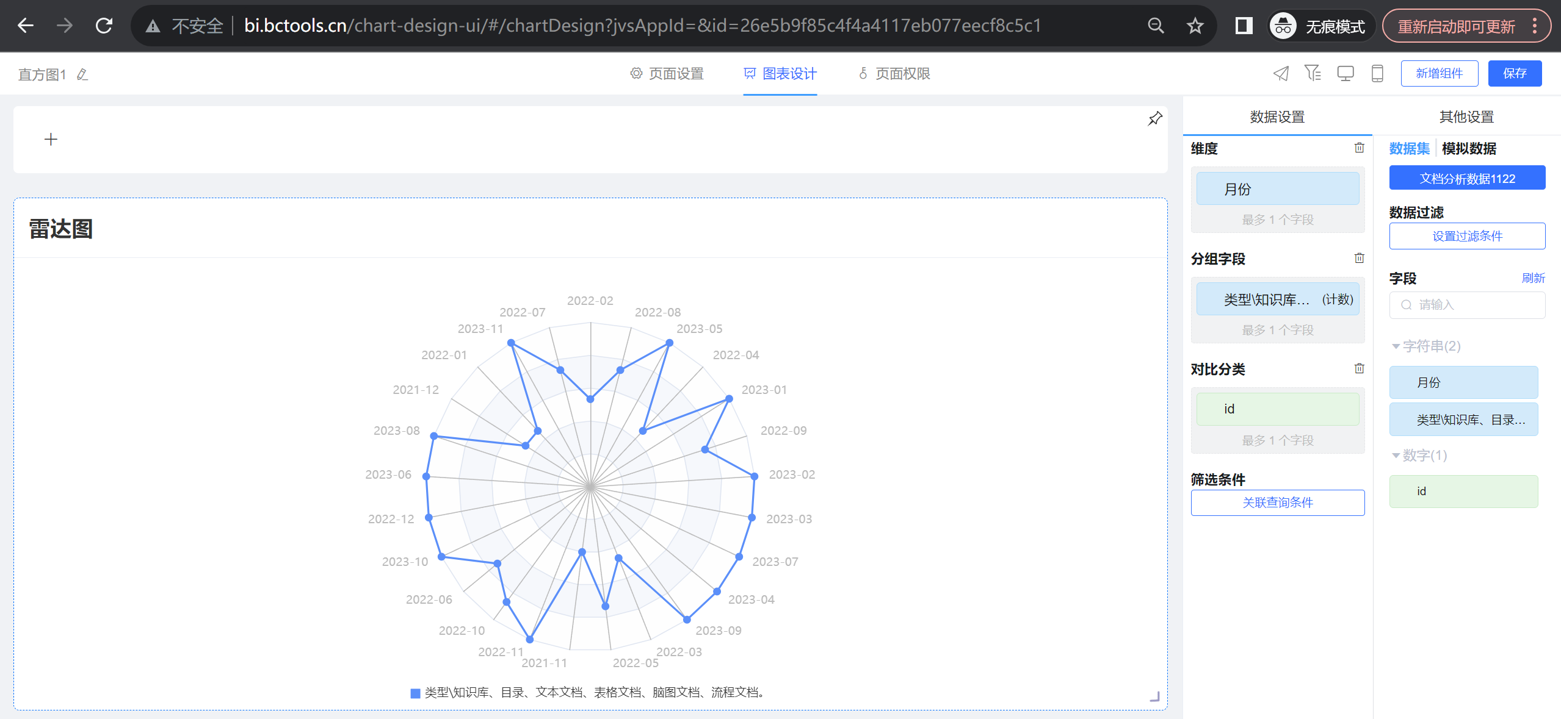Viewport: 1561px width, 719px height.
Task: Click the pin icon on the top panel
Action: [x=1154, y=119]
